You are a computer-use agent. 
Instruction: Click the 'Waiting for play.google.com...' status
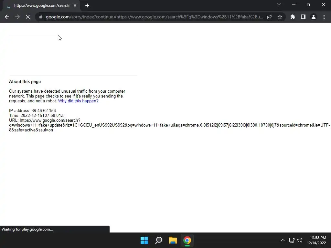27,229
